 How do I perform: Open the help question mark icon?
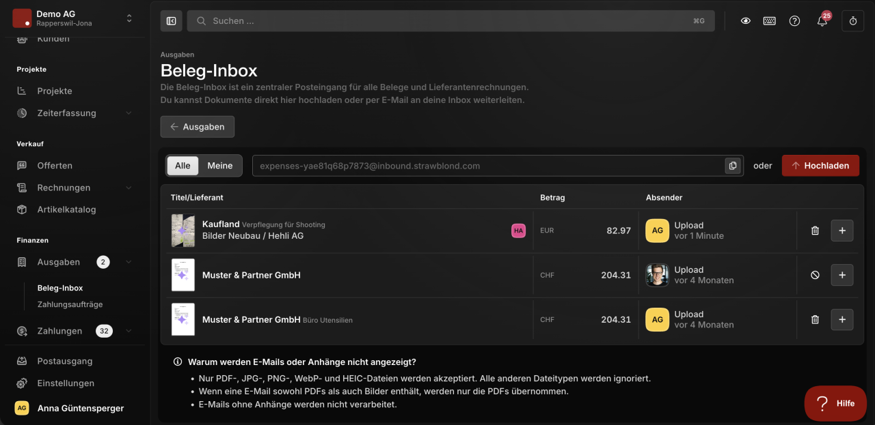[x=794, y=21]
